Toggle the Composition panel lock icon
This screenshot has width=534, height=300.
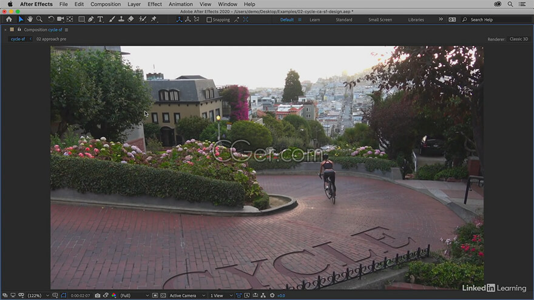point(19,30)
